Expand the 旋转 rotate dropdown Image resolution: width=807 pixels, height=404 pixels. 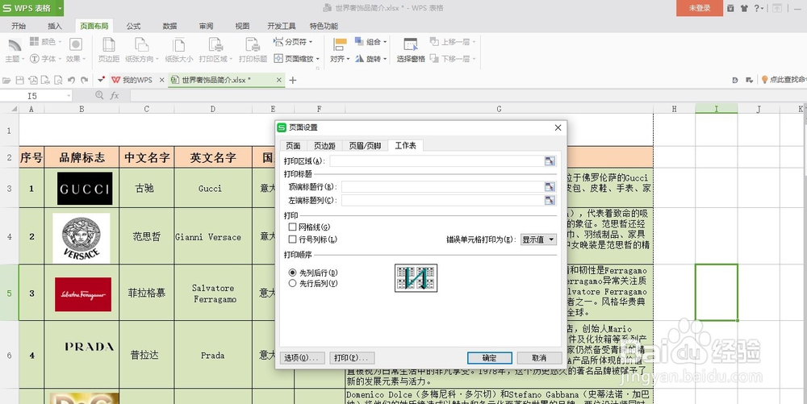coord(384,59)
